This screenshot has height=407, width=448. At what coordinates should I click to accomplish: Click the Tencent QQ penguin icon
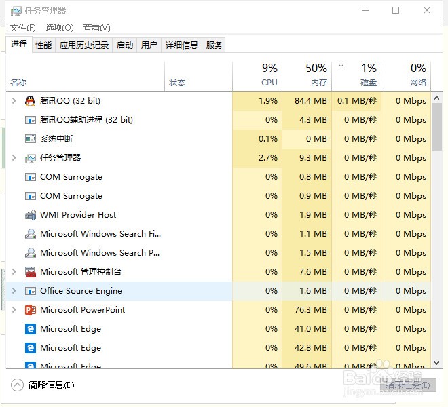(x=30, y=101)
